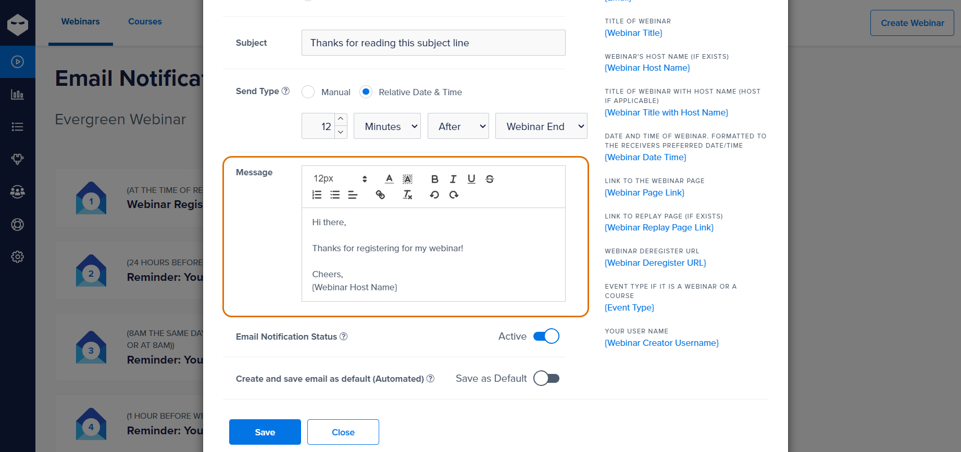Click the logo icon in the sidebar
This screenshot has height=452, width=961.
[x=18, y=24]
